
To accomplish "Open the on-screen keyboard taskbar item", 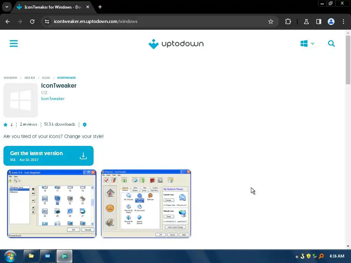I will click(x=48, y=256).
